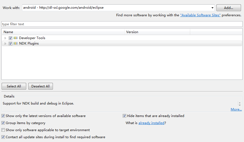Open the already installed link
The image size is (244, 142).
(x=151, y=123)
